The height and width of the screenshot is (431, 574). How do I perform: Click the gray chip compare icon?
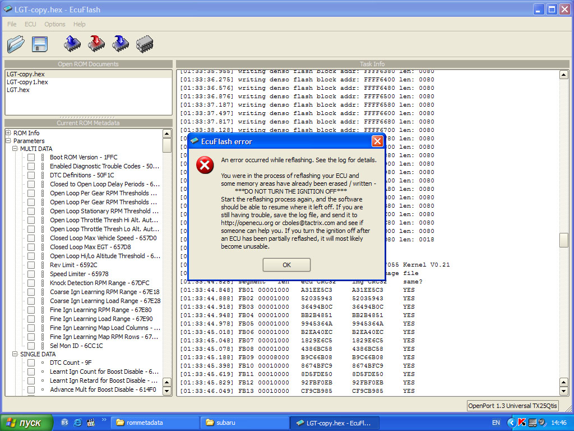click(x=145, y=44)
